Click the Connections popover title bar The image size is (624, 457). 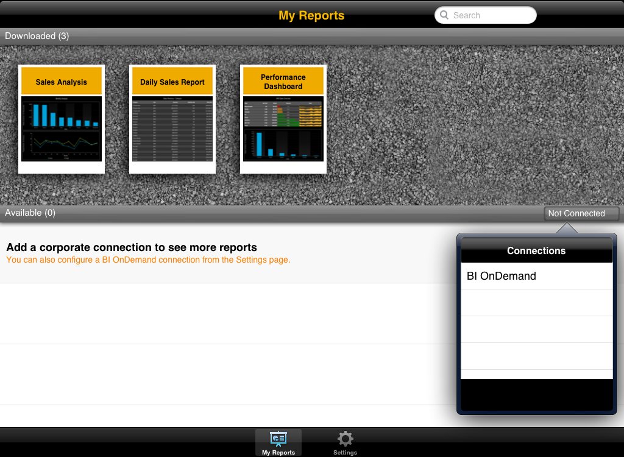(536, 250)
